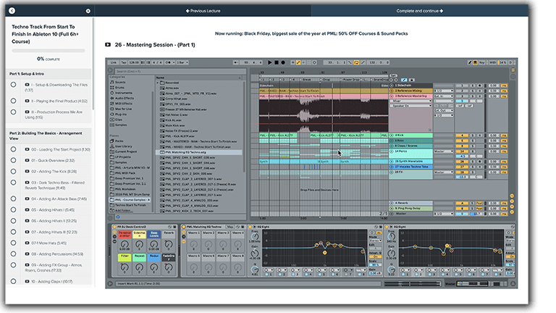Select the Clips browser category
The image size is (556, 313).
[119, 120]
